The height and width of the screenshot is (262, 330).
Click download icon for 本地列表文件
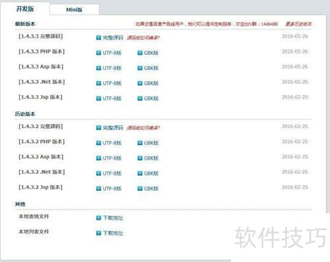click(x=98, y=233)
